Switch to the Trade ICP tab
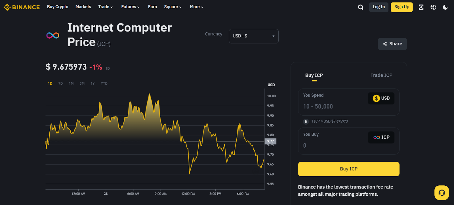This screenshot has height=205, width=454. tap(381, 75)
